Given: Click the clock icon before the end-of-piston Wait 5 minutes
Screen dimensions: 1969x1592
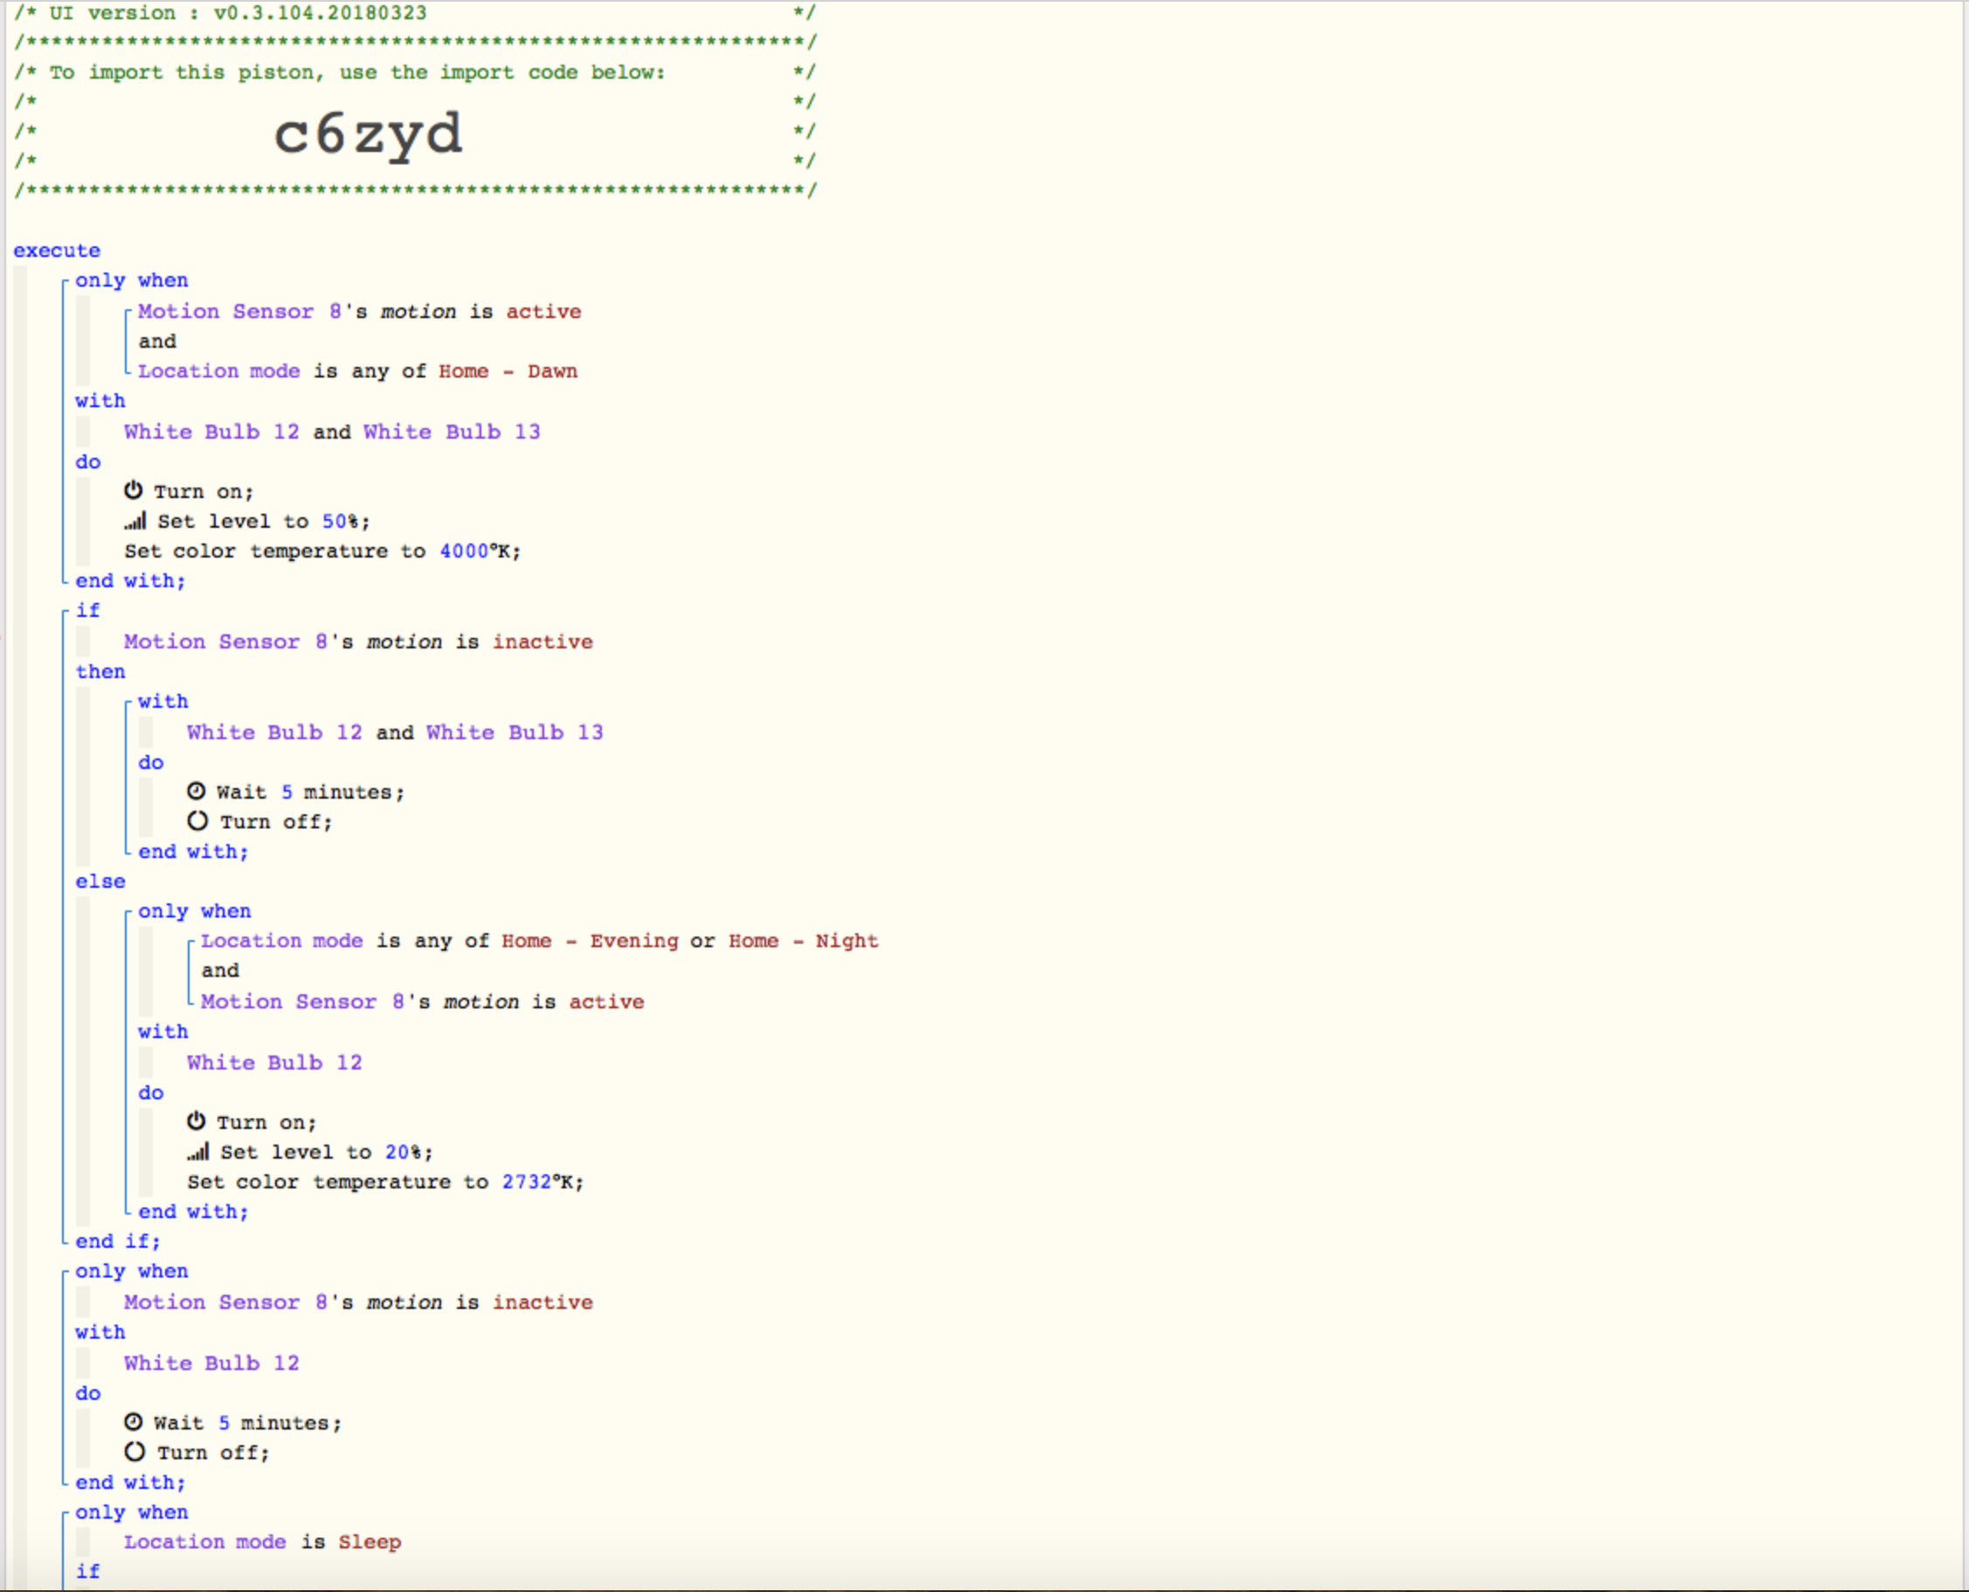Looking at the screenshot, I should pyautogui.click(x=134, y=1422).
